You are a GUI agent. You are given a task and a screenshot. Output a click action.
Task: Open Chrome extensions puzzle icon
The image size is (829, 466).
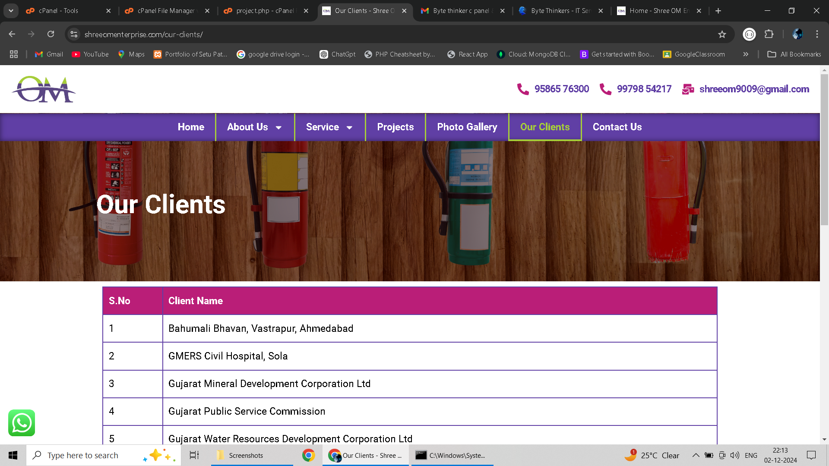769,34
